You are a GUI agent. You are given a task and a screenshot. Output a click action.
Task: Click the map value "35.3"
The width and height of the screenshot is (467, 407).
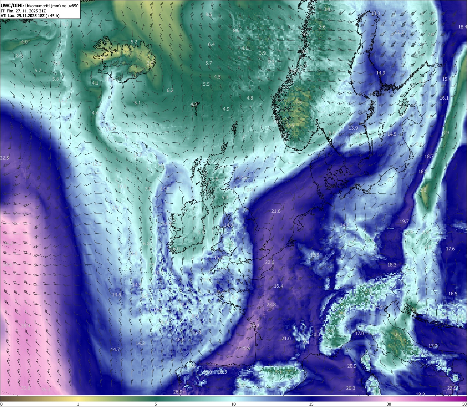(46, 390)
